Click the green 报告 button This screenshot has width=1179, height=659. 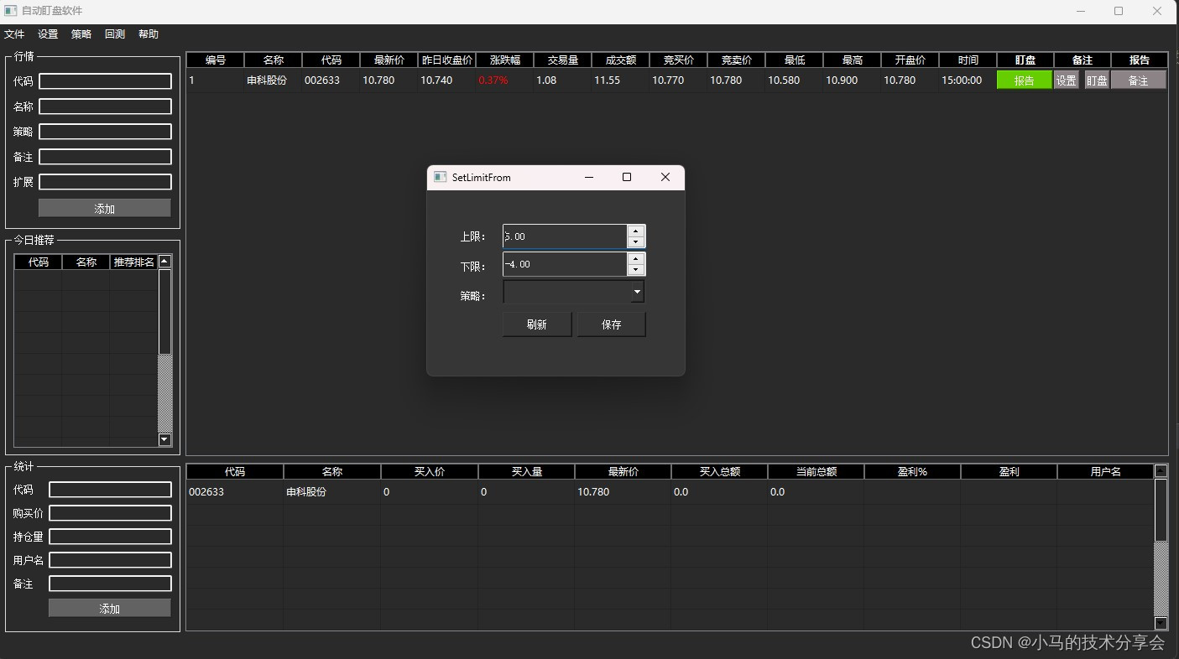click(1024, 80)
